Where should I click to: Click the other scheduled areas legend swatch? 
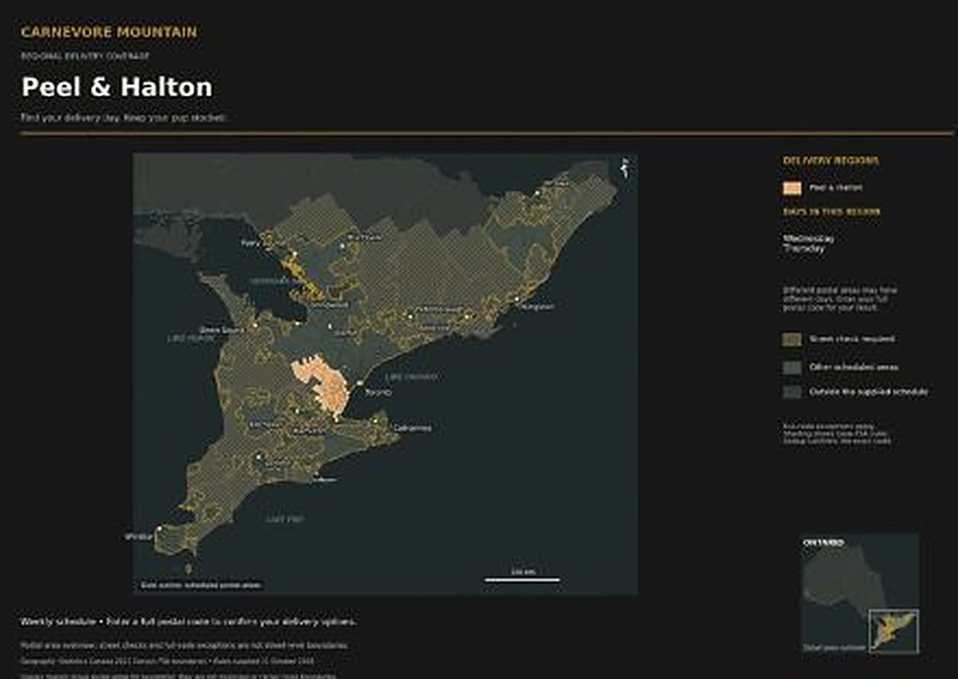pos(792,367)
